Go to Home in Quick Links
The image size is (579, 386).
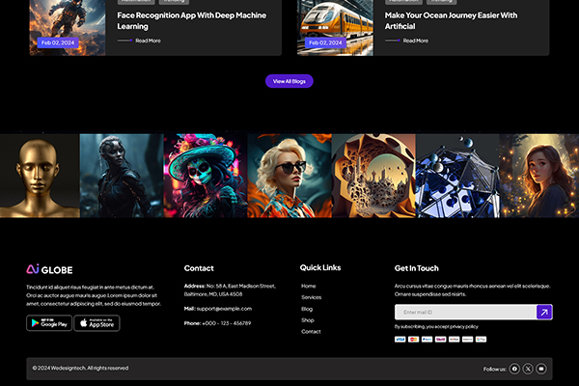[309, 286]
